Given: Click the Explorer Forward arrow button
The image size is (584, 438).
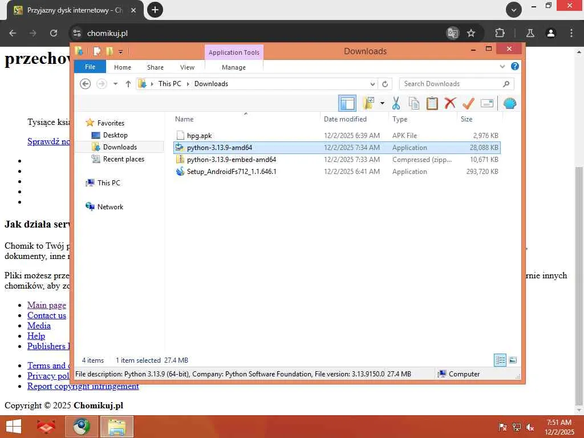Looking at the screenshot, I should (x=102, y=84).
